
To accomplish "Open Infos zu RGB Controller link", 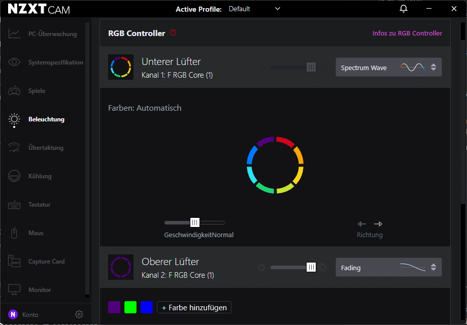I will click(407, 34).
